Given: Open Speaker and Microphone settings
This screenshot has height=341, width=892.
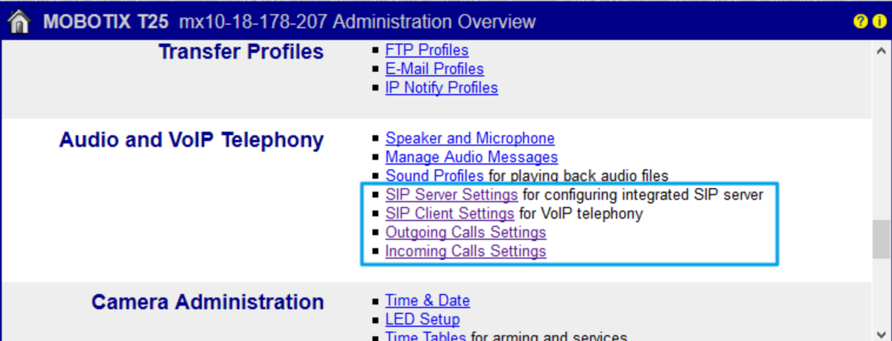Looking at the screenshot, I should (470, 138).
